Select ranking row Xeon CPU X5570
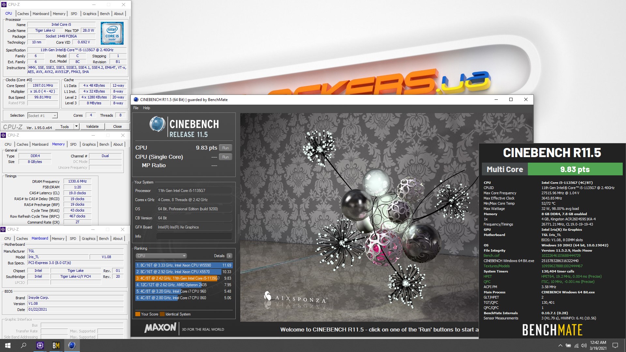Screen dimensions: 626x352 click(184, 272)
